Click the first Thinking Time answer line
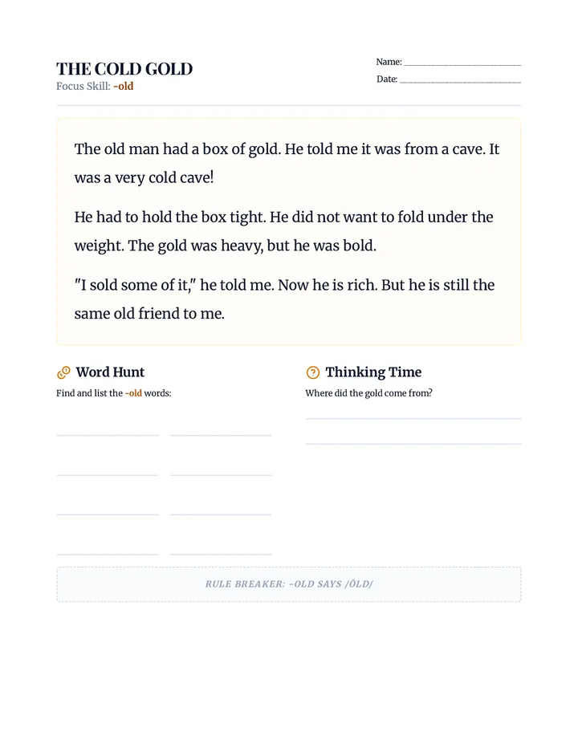The height and width of the screenshot is (748, 578). (413, 418)
